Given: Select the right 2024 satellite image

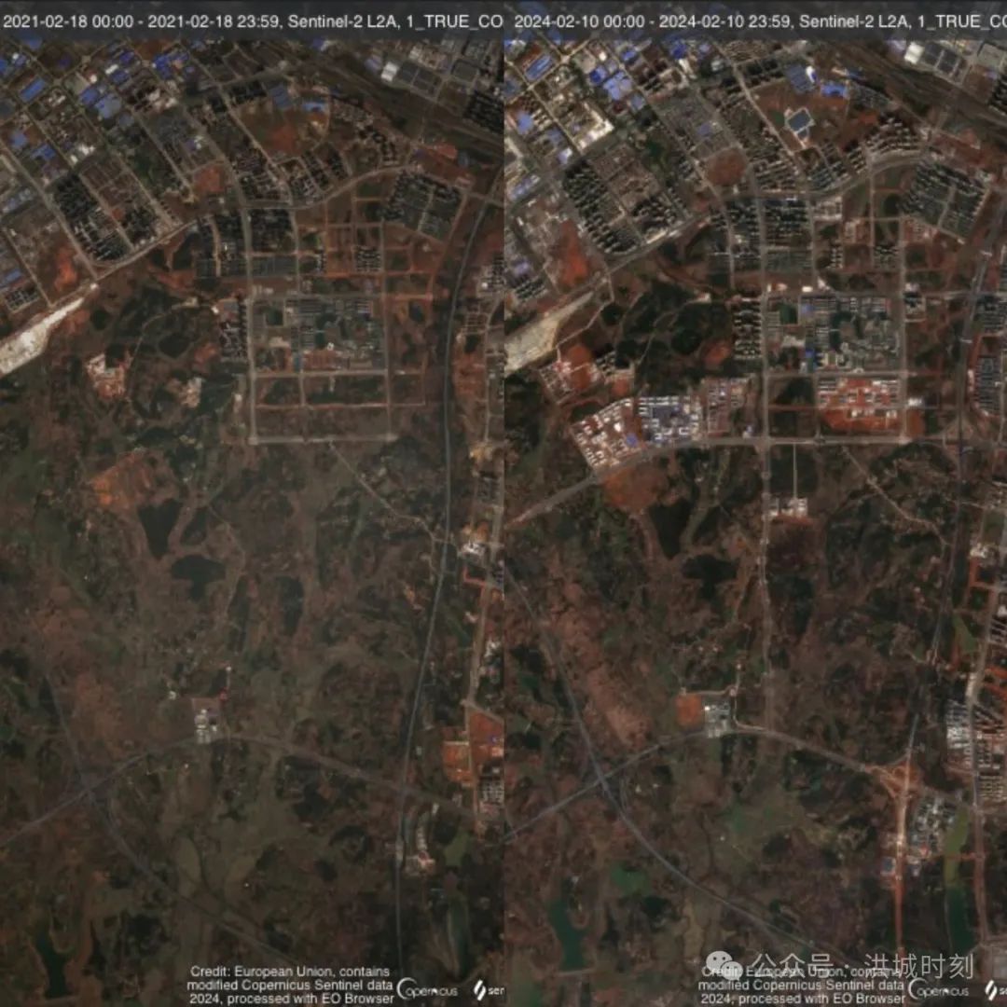Looking at the screenshot, I should click(756, 504).
